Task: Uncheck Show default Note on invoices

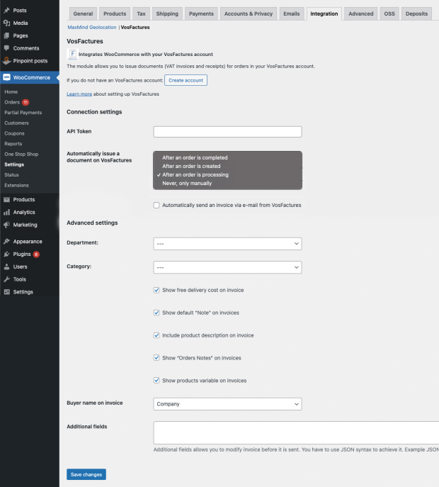Action: point(156,313)
